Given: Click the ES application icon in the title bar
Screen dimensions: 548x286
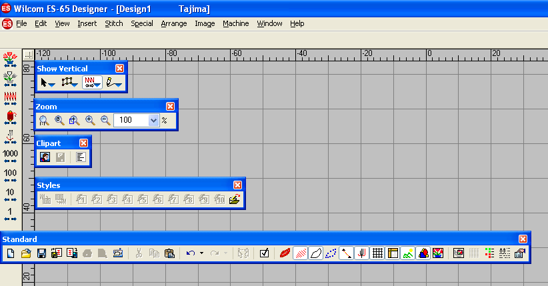Looking at the screenshot, I should click(x=6, y=8).
